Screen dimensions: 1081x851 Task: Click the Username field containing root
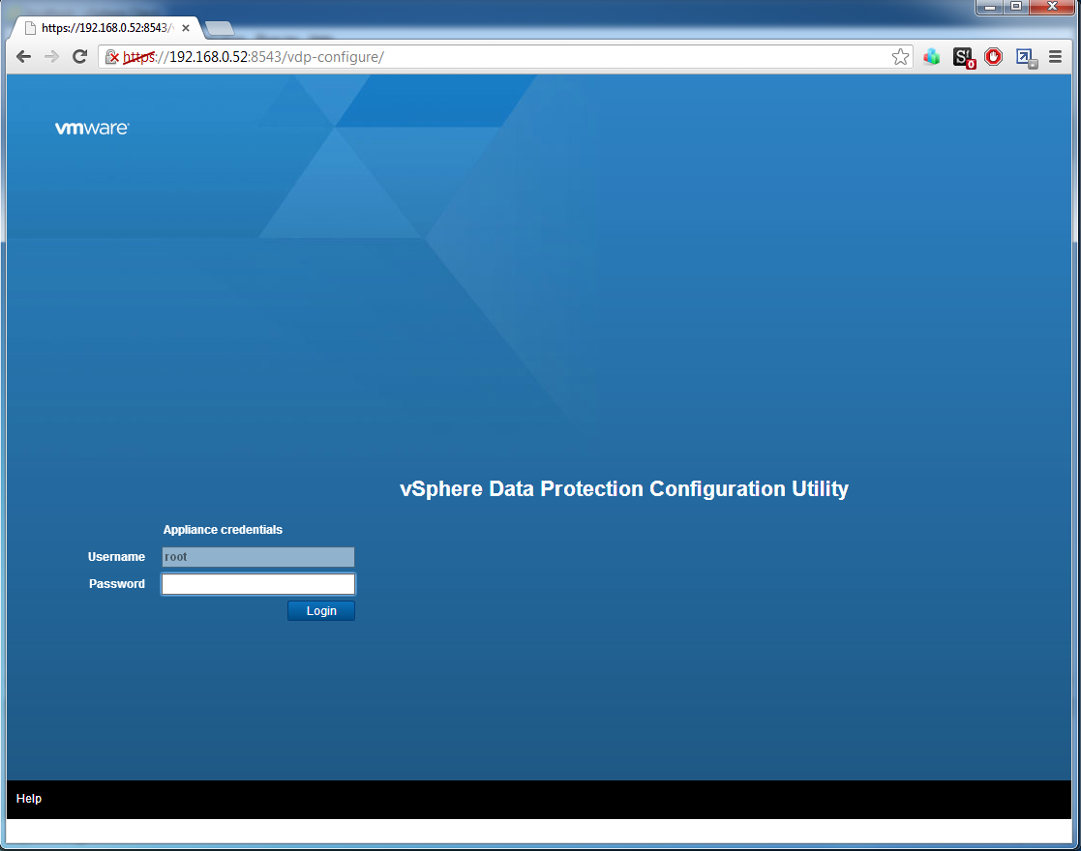click(257, 557)
